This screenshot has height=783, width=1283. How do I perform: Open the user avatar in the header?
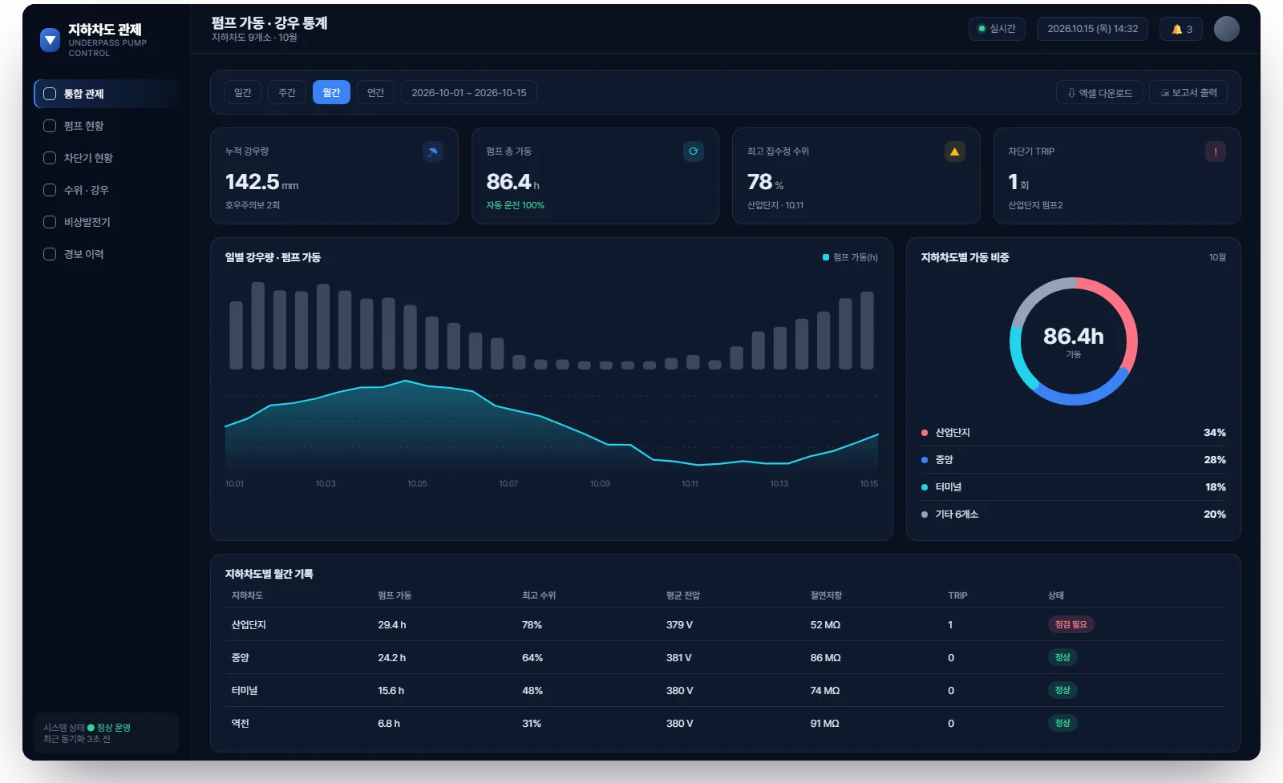click(1226, 29)
